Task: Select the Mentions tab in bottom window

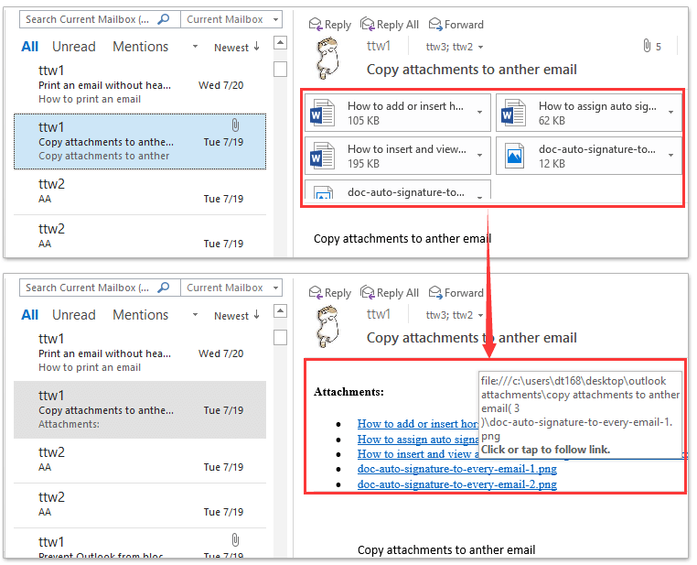Action: coord(141,314)
